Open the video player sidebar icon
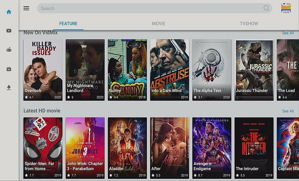 tap(9, 31)
